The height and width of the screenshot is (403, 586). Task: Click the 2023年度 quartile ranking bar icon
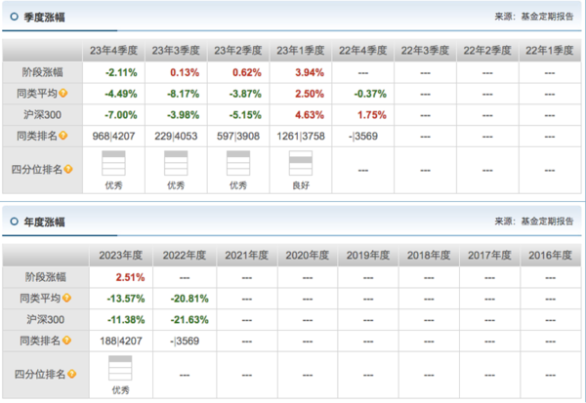120,368
